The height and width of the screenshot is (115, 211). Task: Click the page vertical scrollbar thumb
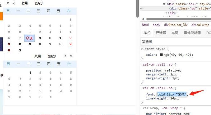click(x=138, y=9)
